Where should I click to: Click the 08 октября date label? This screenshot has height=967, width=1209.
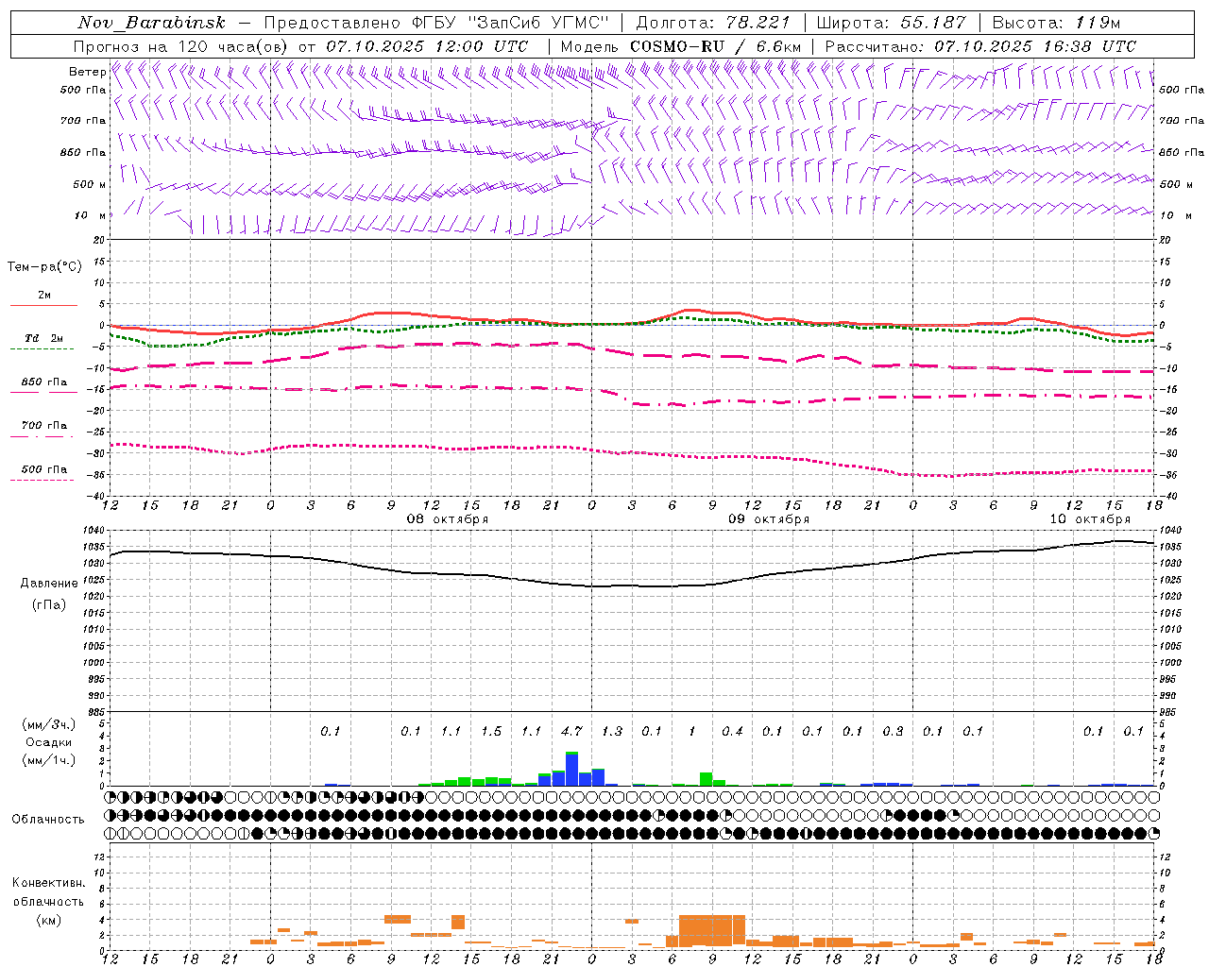(x=448, y=519)
